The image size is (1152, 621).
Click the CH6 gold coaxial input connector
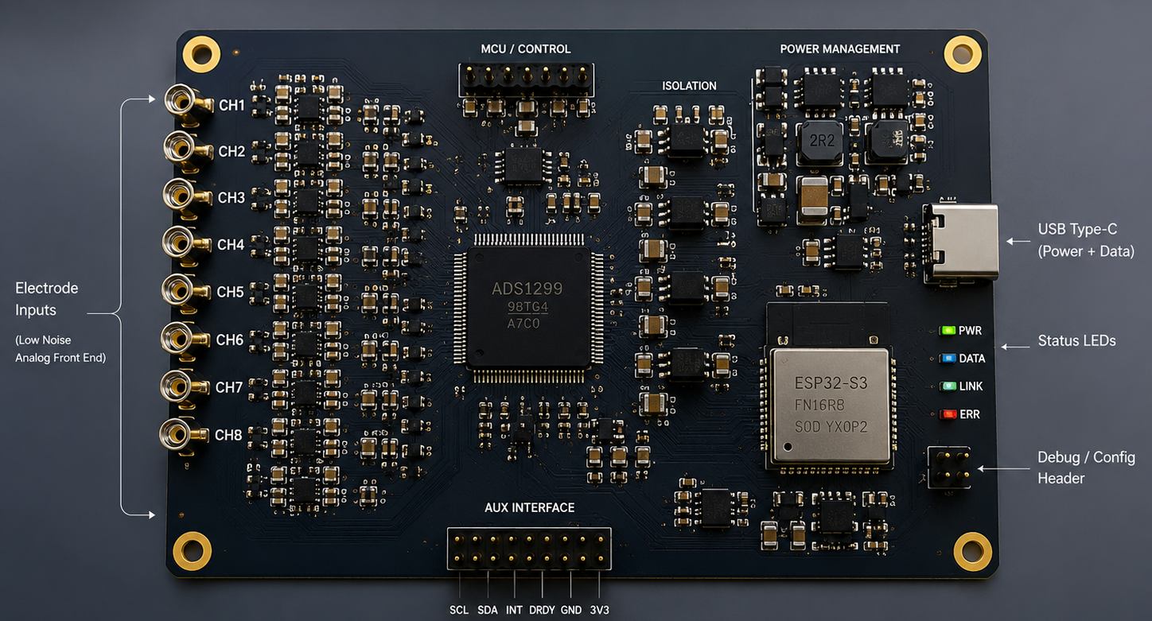tap(185, 340)
